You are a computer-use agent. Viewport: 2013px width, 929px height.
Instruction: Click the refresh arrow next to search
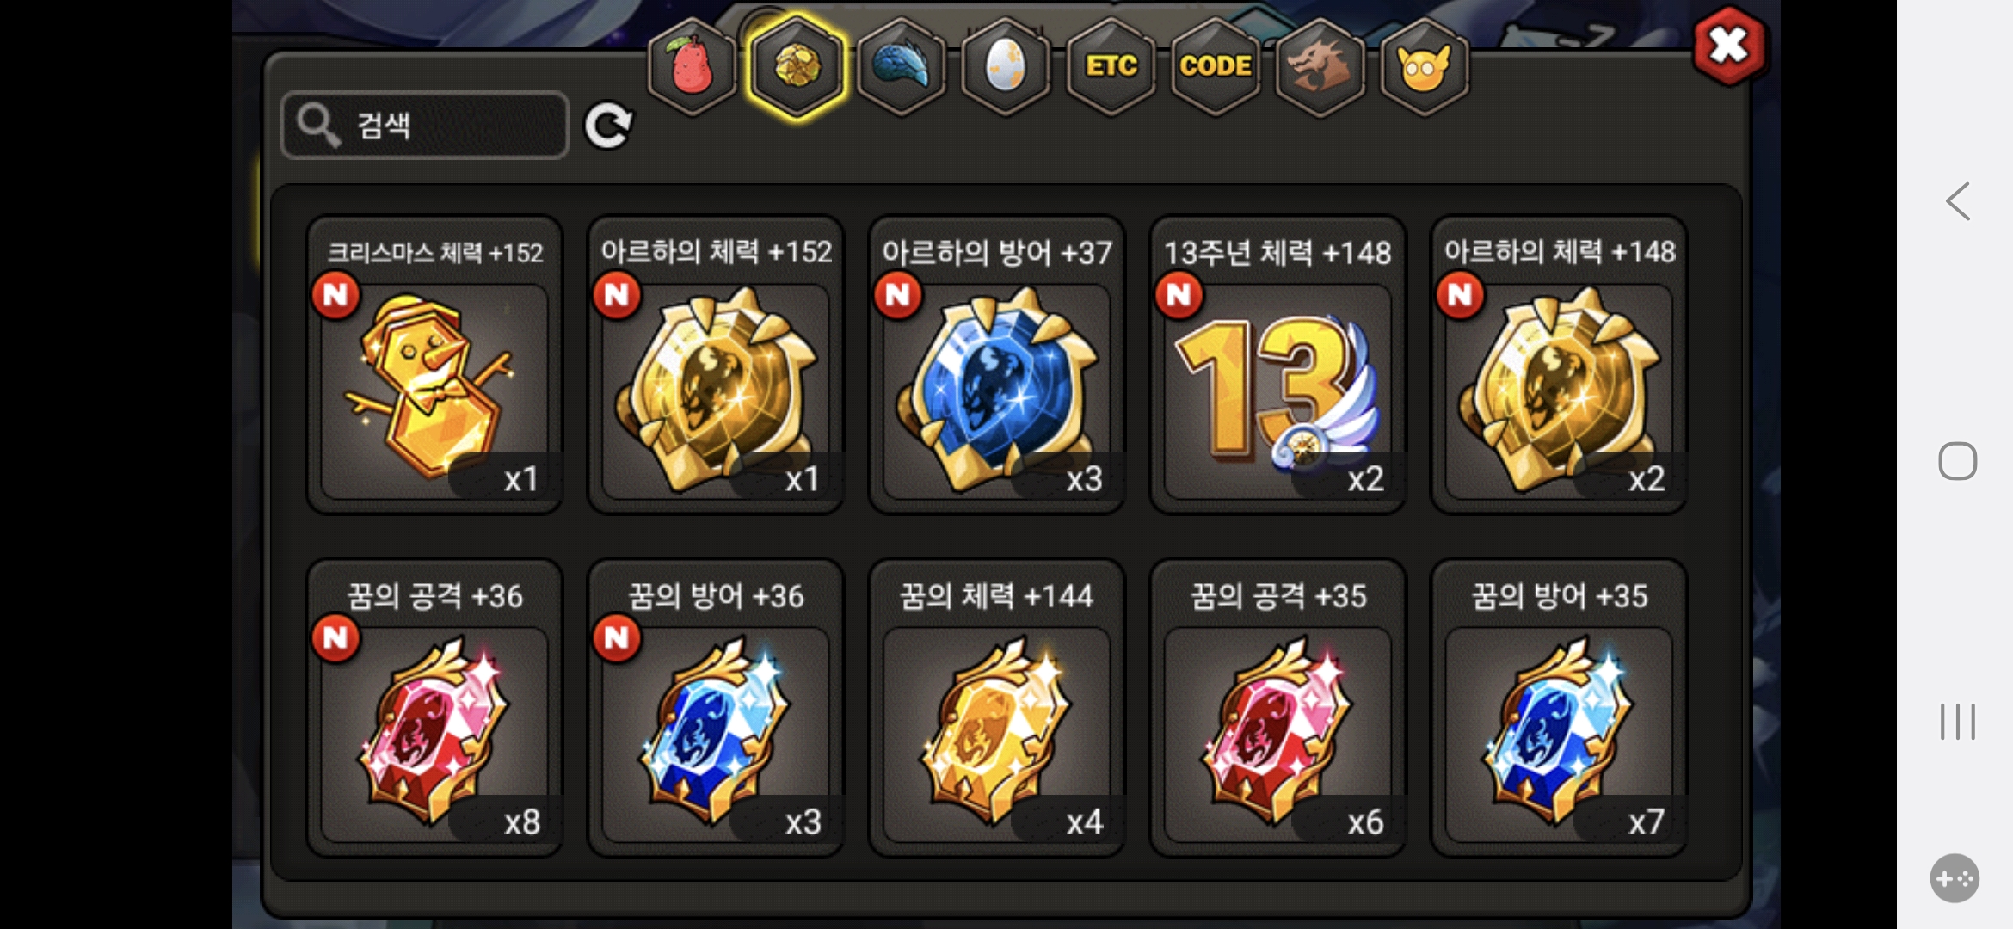pos(609,126)
